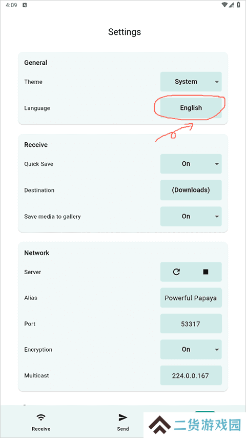Restart the server with the refresh icon
246x438 pixels.
pyautogui.click(x=176, y=272)
